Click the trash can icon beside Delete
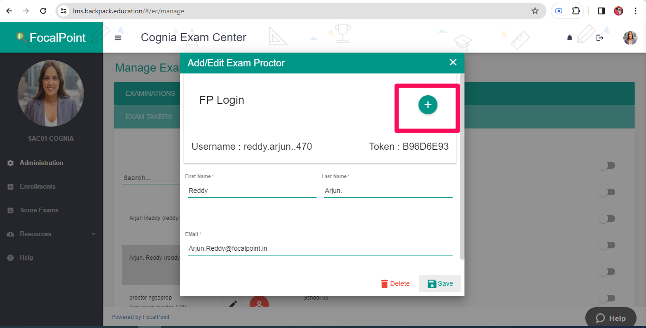The width and height of the screenshot is (646, 328). tap(384, 283)
